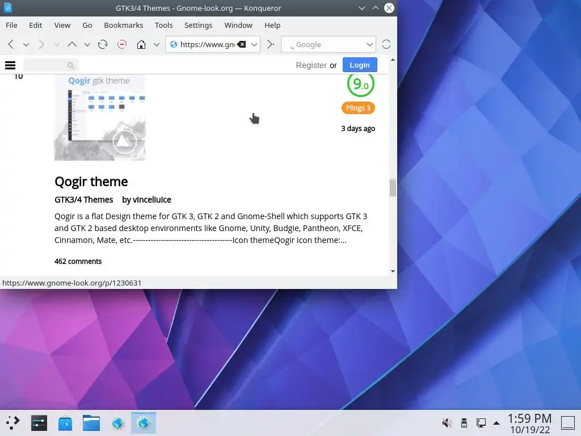
Task: Click the muted volume tray icon
Action: click(x=447, y=422)
